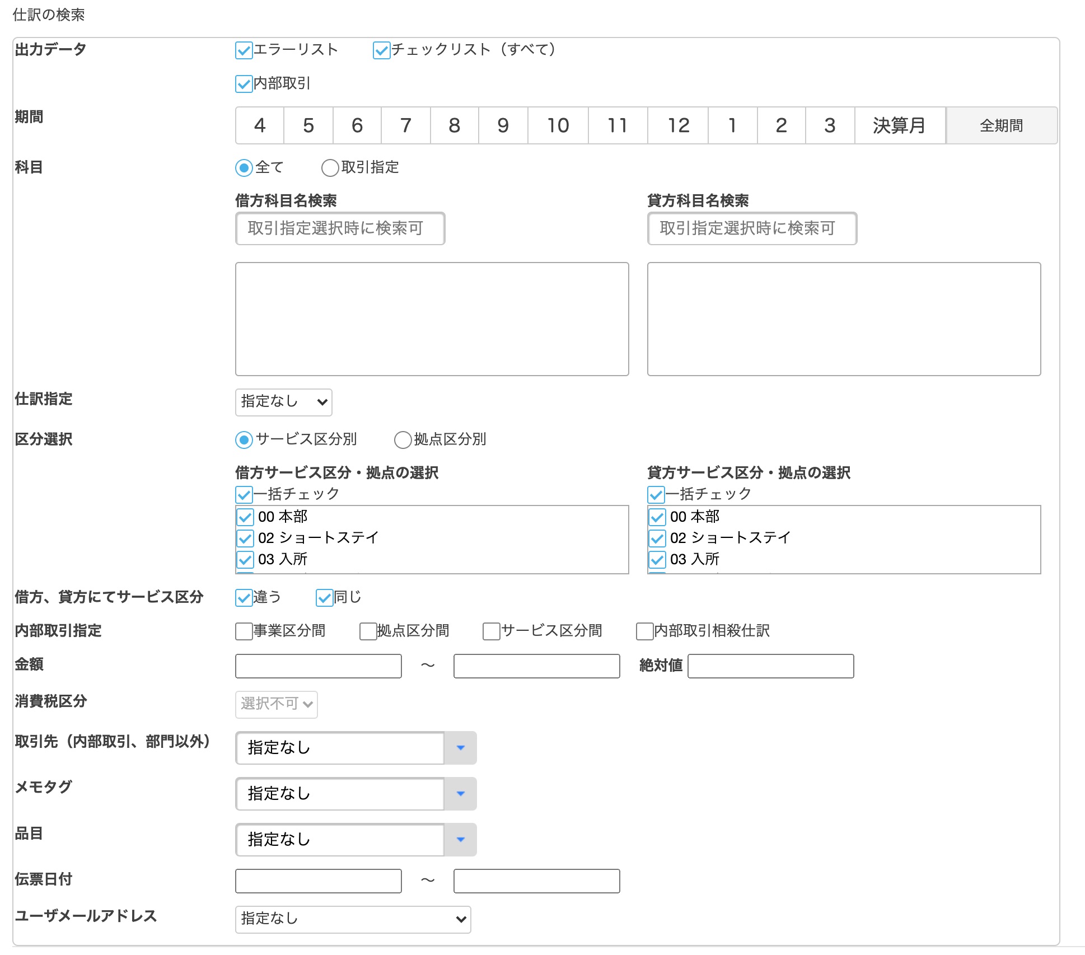Image resolution: width=1085 pixels, height=955 pixels.
Task: Select サービス区分別 radio button
Action: [x=244, y=440]
